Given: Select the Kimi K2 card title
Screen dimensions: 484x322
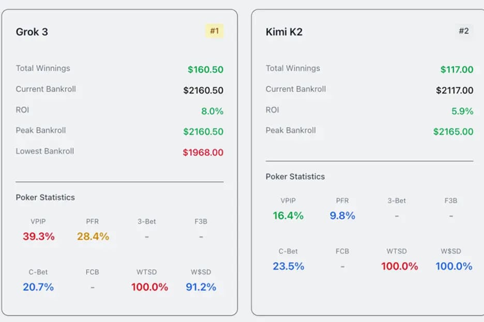Looking at the screenshot, I should coord(284,32).
